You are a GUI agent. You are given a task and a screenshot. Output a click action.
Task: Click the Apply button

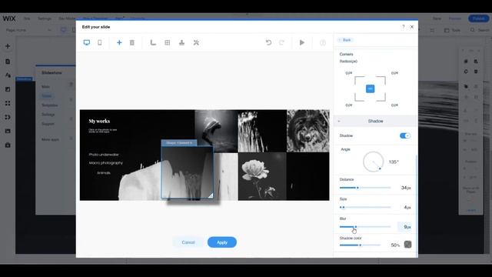(x=222, y=242)
